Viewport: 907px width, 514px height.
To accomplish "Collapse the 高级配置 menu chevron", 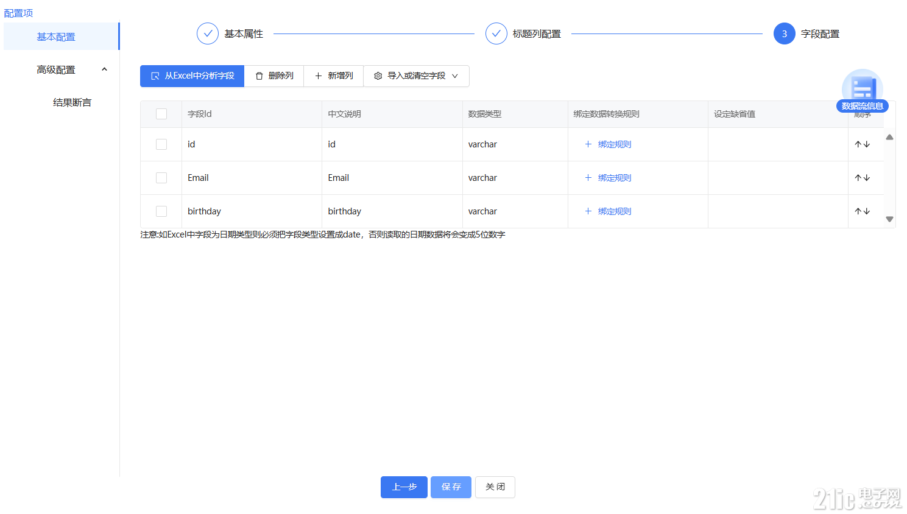I will 104,69.
